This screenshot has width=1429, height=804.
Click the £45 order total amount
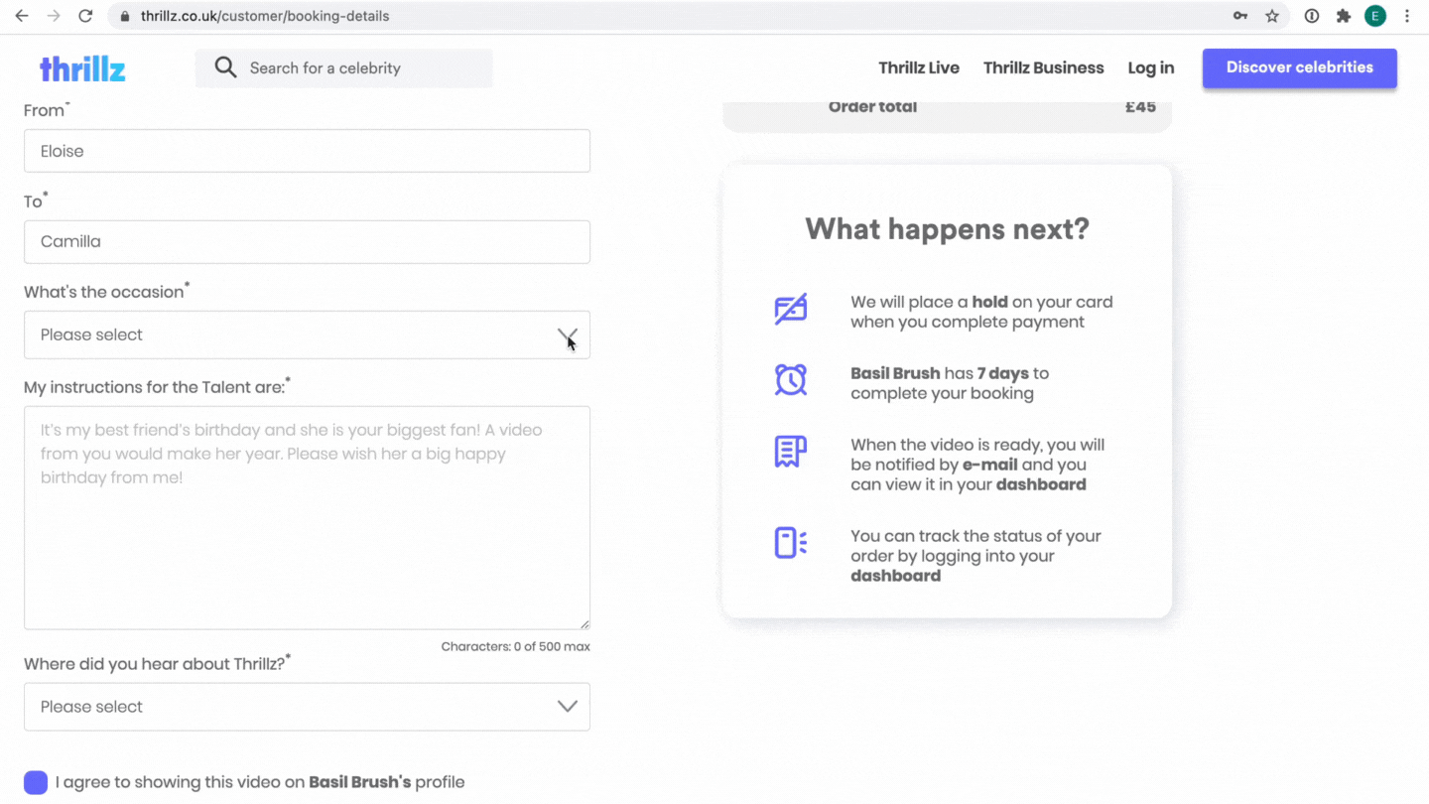pos(1140,106)
